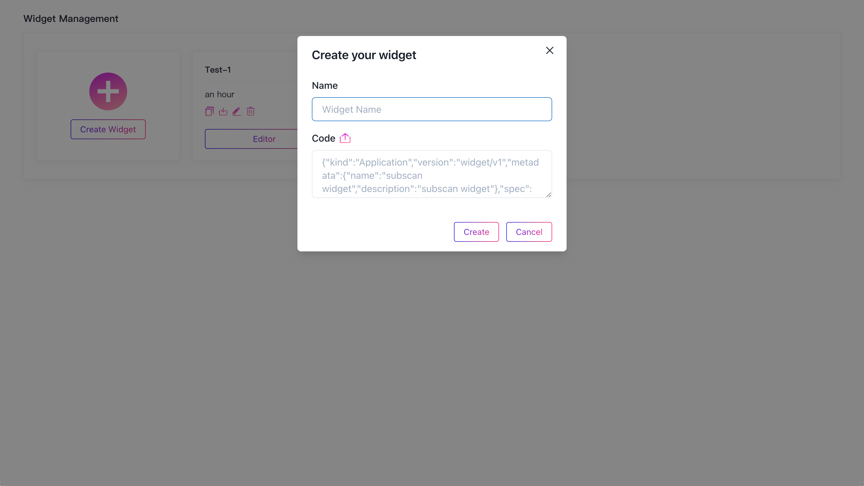Screen dimensions: 864x486
Task: Select the Test-1 widget title
Action: (218, 70)
